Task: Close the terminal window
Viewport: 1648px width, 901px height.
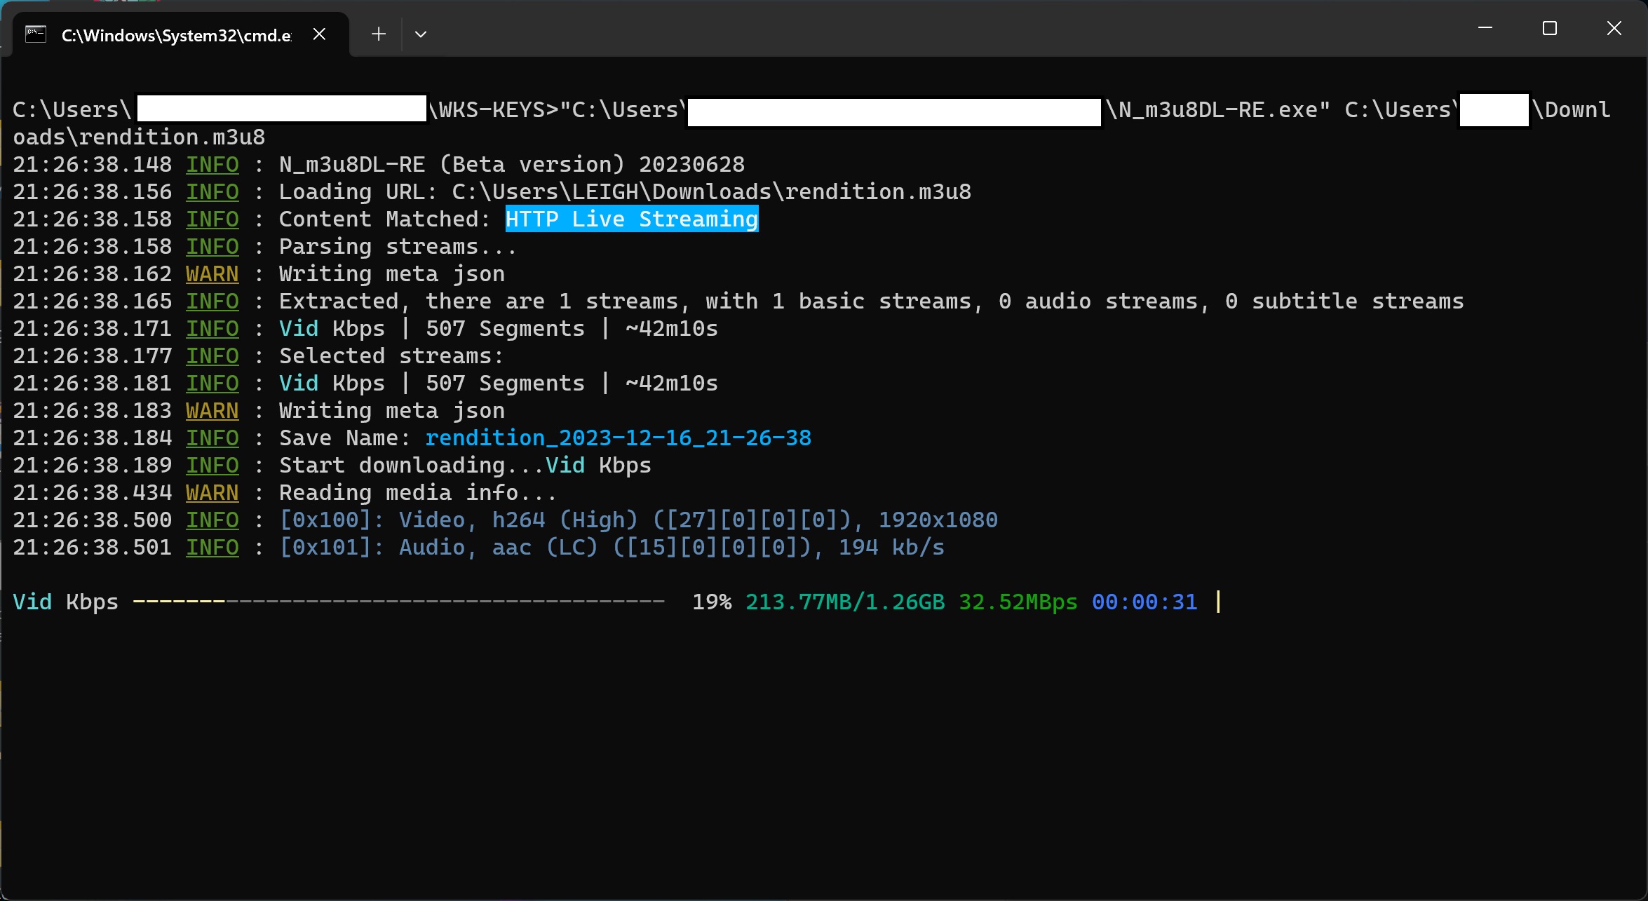Action: click(x=1614, y=29)
